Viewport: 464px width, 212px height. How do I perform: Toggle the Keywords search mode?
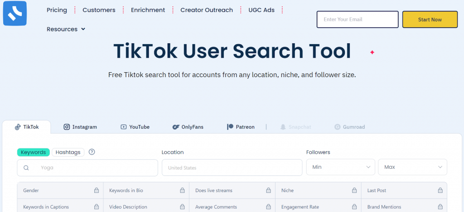[34, 152]
